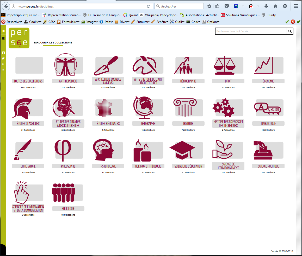The height and width of the screenshot is (256, 302).
Task: Select the information et communication pointing hand icon
Action: pos(22,193)
